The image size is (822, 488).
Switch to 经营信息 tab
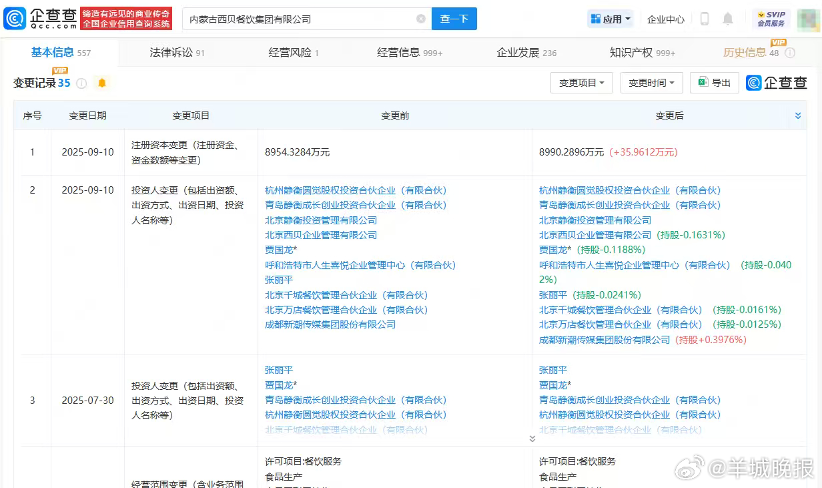[x=410, y=52]
